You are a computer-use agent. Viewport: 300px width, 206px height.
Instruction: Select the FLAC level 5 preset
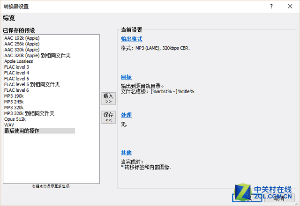click(x=16, y=79)
